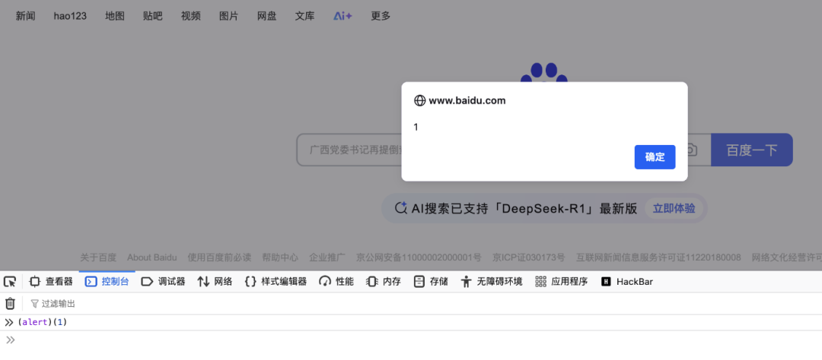Click the 百度一下 search button
Screen dimensions: 822x360
pyautogui.click(x=751, y=150)
